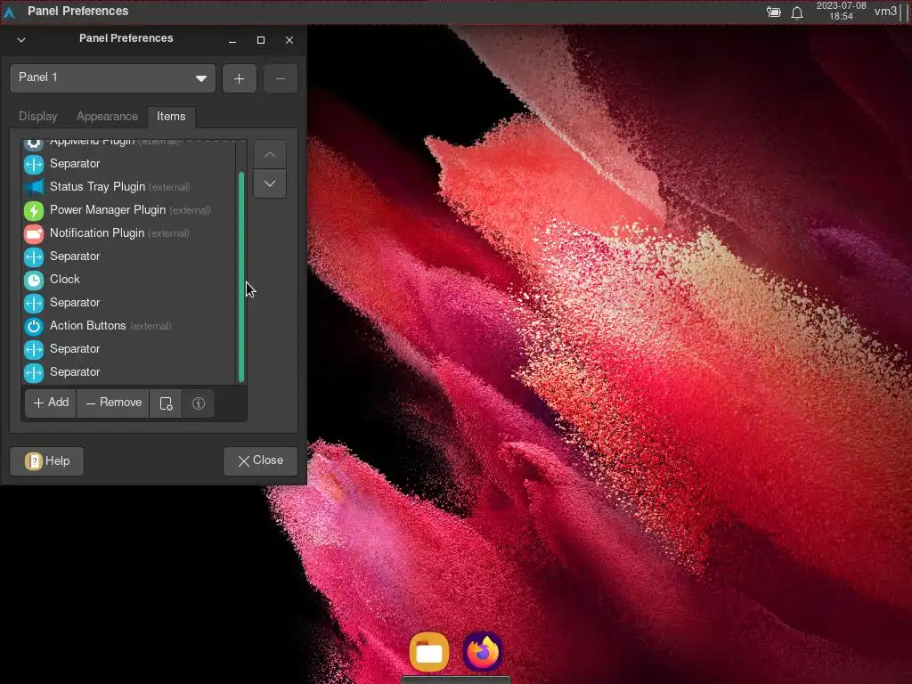The width and height of the screenshot is (912, 684).
Task: Select the last Separator row in list
Action: (129, 372)
